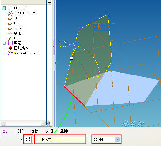Click the 1条边 direction reference collector

click(61, 139)
